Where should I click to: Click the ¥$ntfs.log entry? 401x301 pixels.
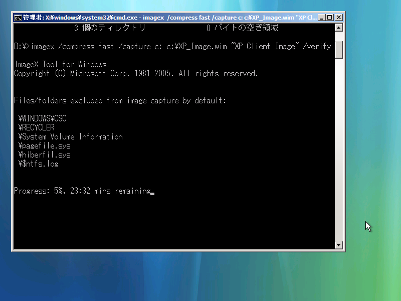(x=39, y=164)
